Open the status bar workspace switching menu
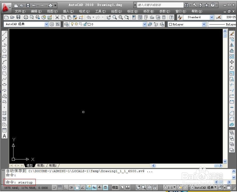This screenshot has width=237, height=192. (x=204, y=187)
